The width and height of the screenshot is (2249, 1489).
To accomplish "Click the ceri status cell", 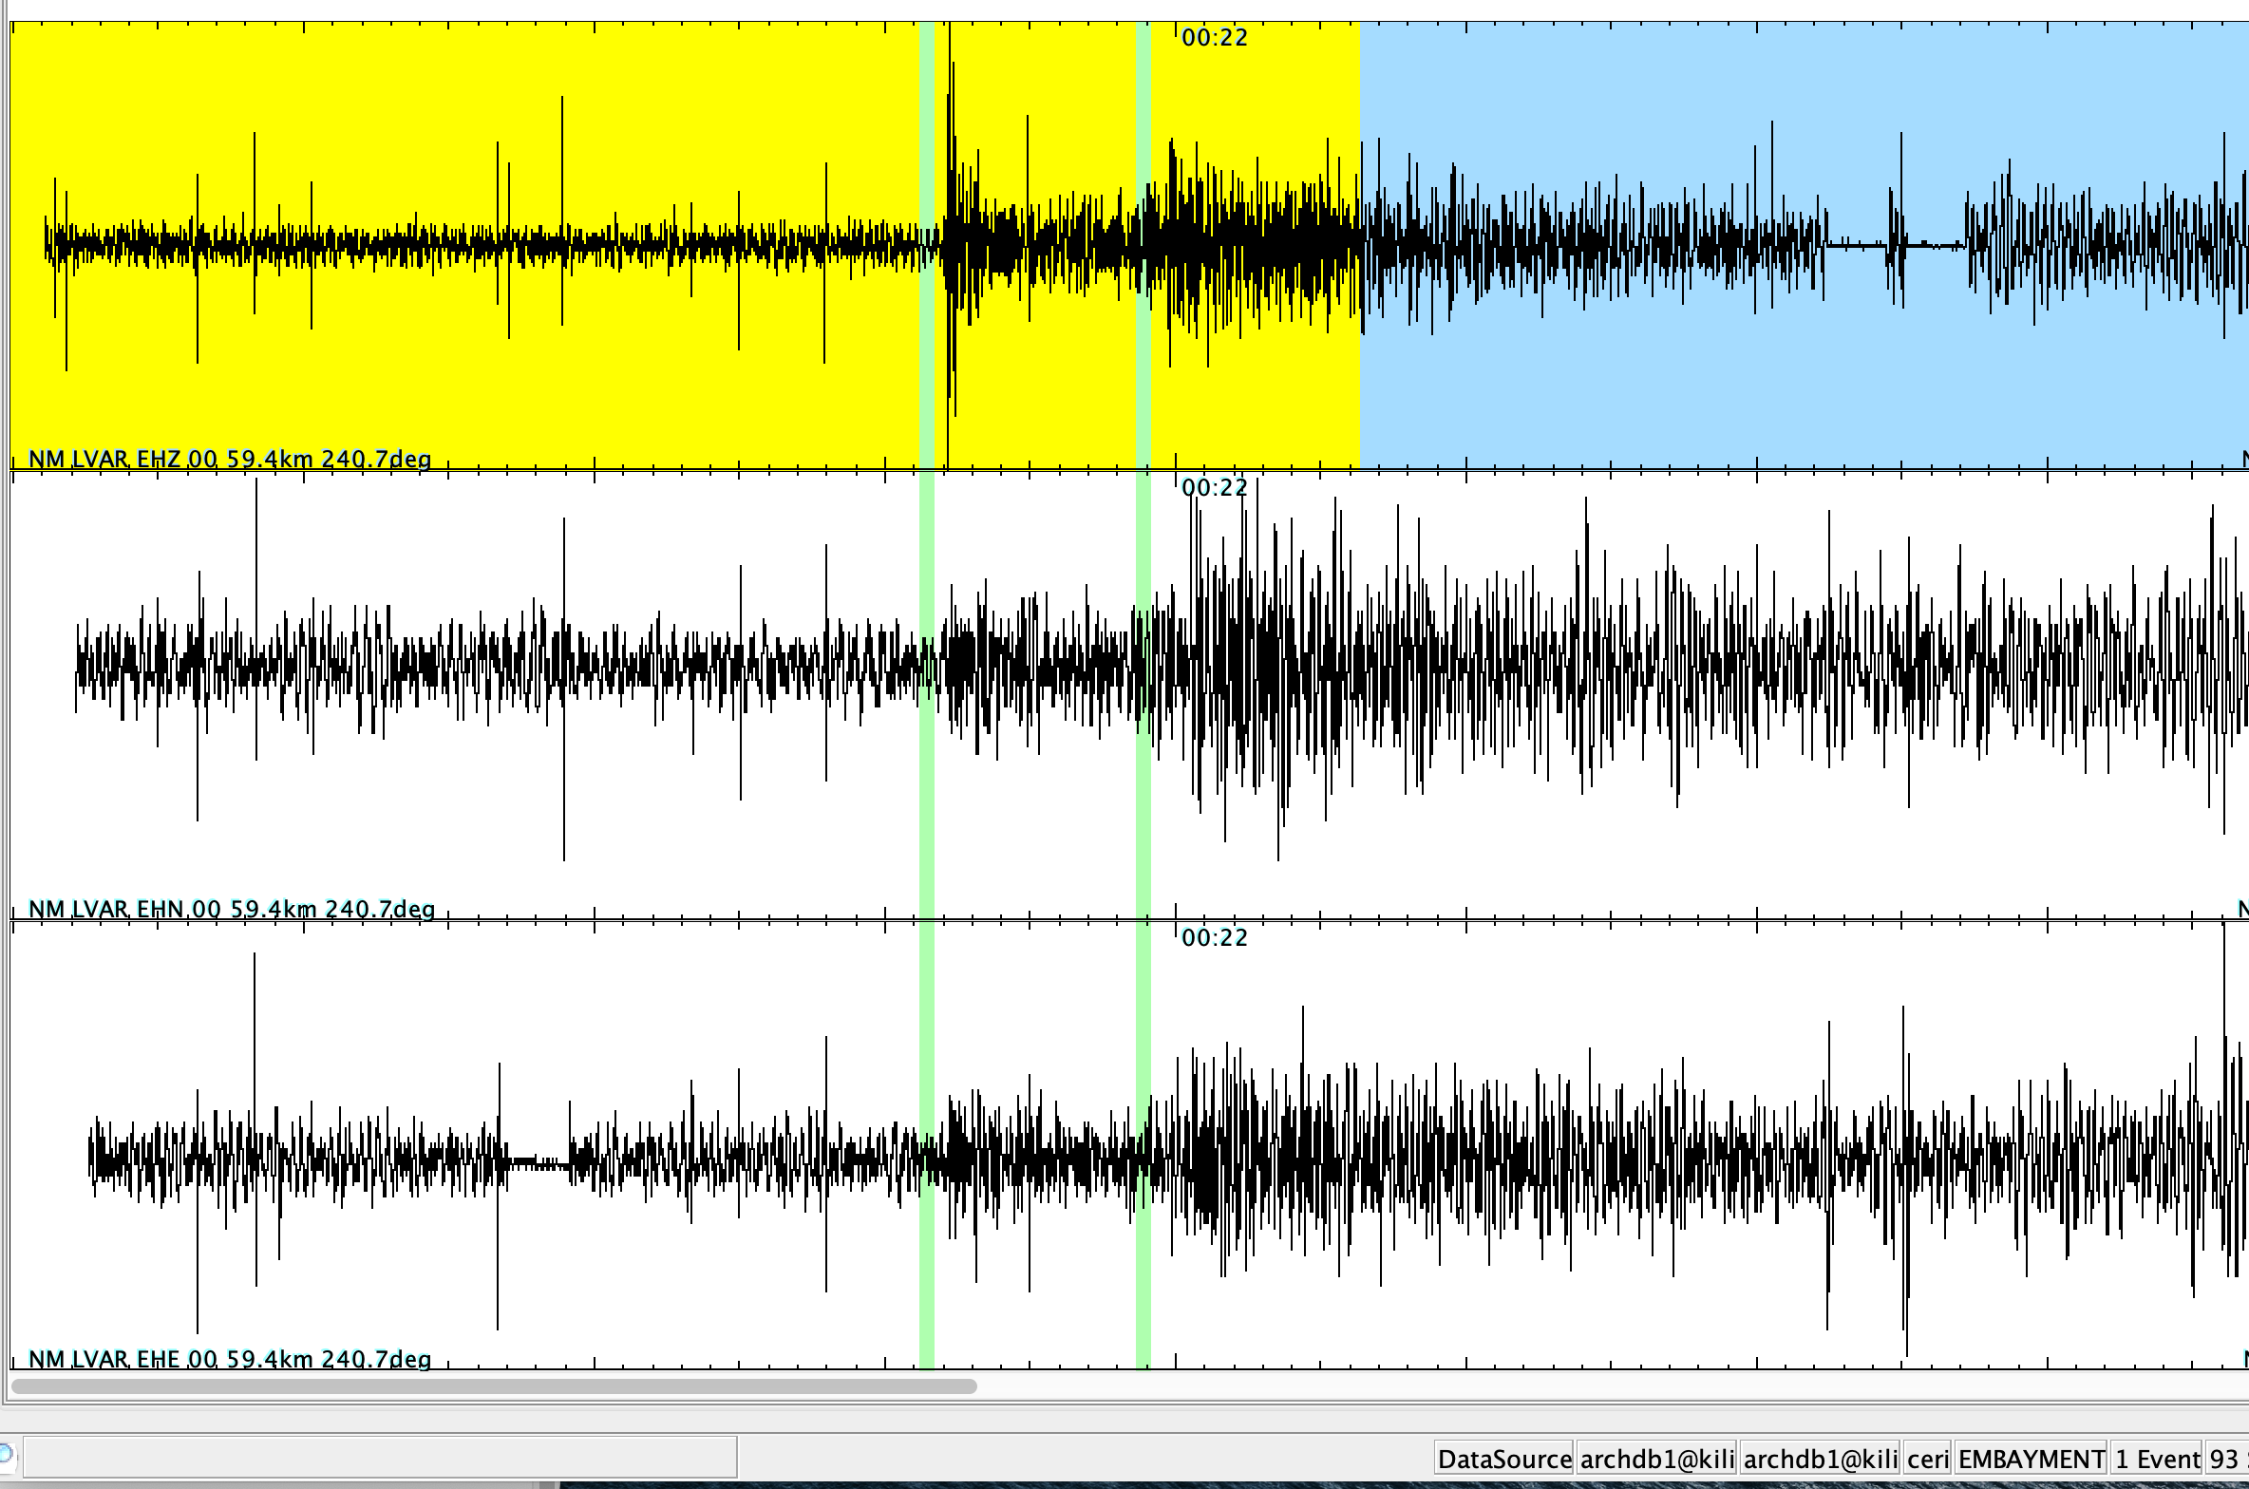I will click(1928, 1459).
